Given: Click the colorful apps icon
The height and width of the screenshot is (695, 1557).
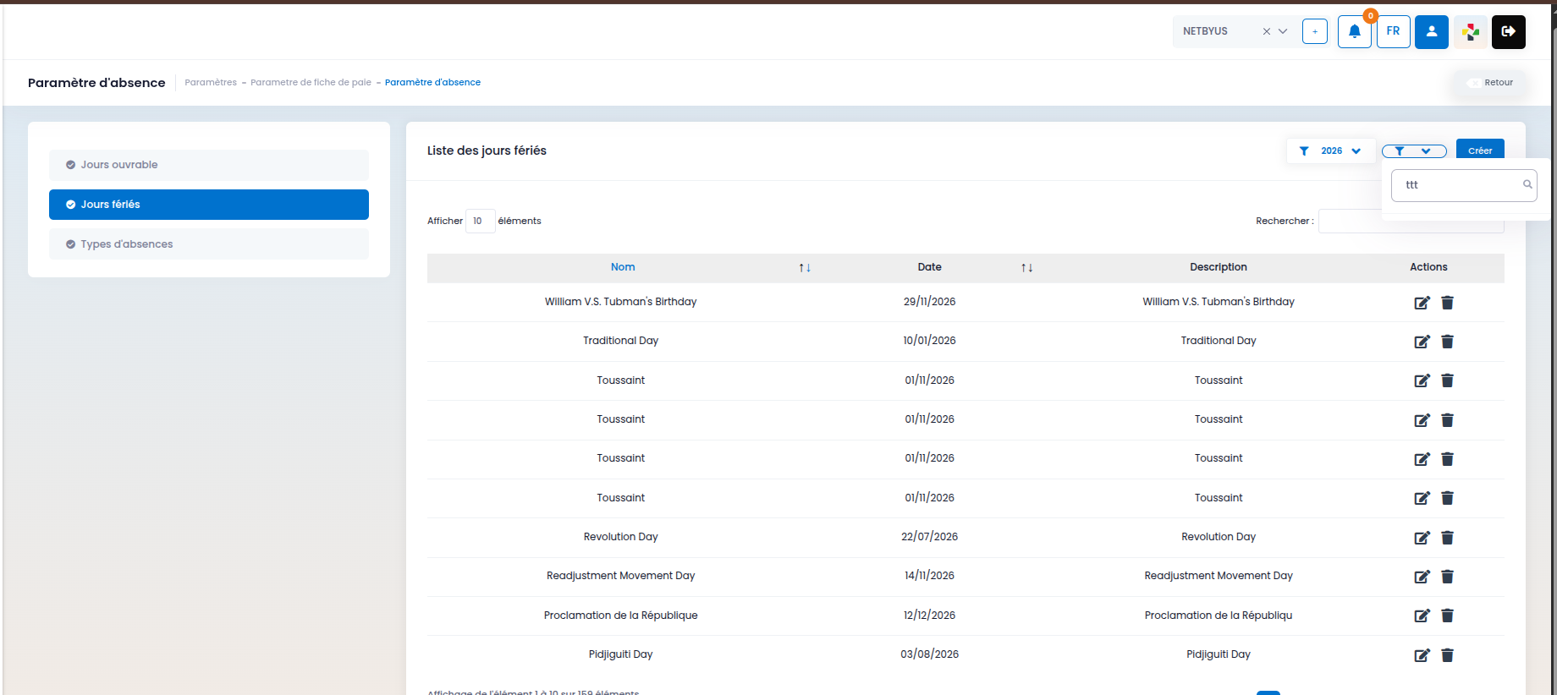Looking at the screenshot, I should (1470, 32).
